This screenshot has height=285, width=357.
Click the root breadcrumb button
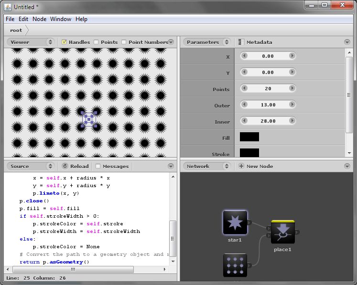[16, 30]
